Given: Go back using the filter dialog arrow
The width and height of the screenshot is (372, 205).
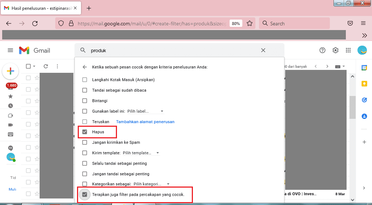Looking at the screenshot, I should click(85, 67).
